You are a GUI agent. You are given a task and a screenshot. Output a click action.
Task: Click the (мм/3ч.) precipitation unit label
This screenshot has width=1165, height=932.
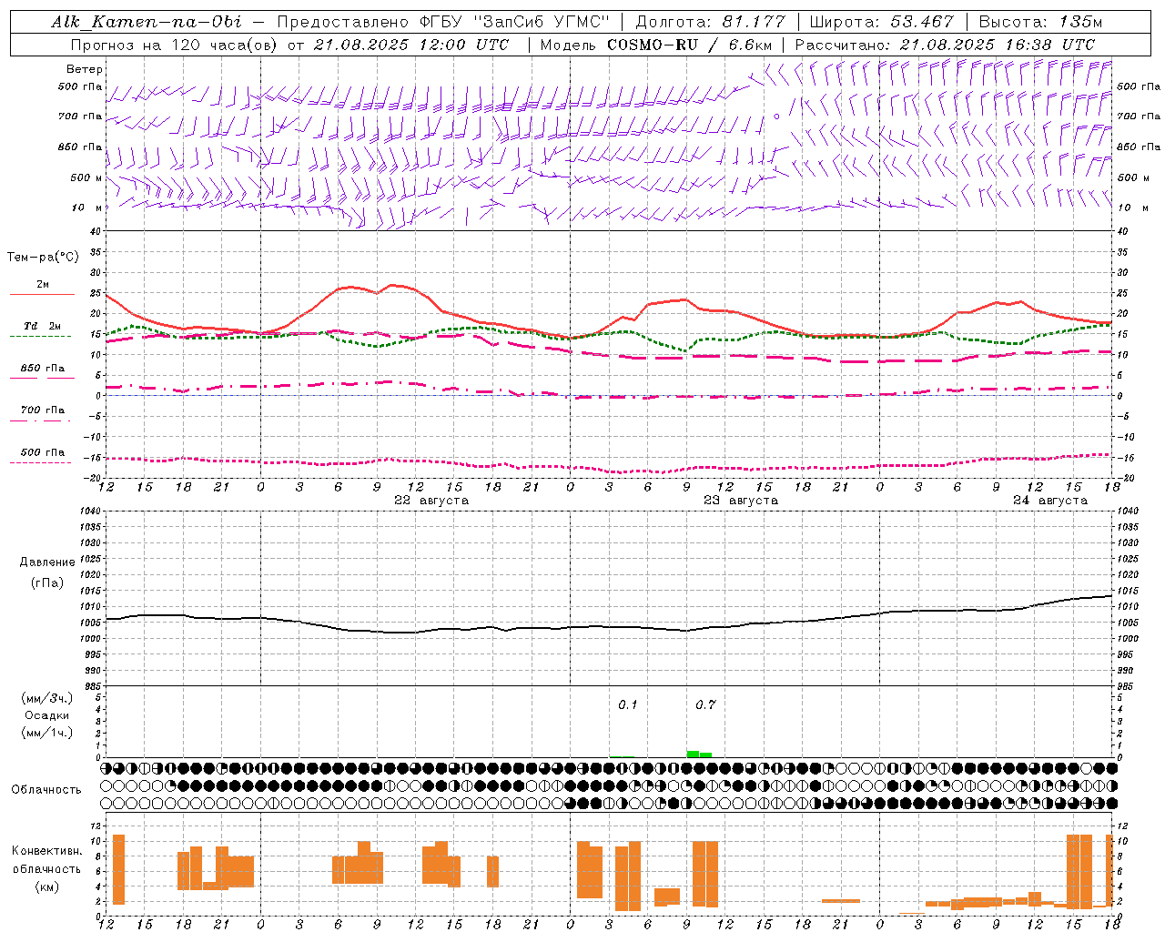[x=47, y=698]
